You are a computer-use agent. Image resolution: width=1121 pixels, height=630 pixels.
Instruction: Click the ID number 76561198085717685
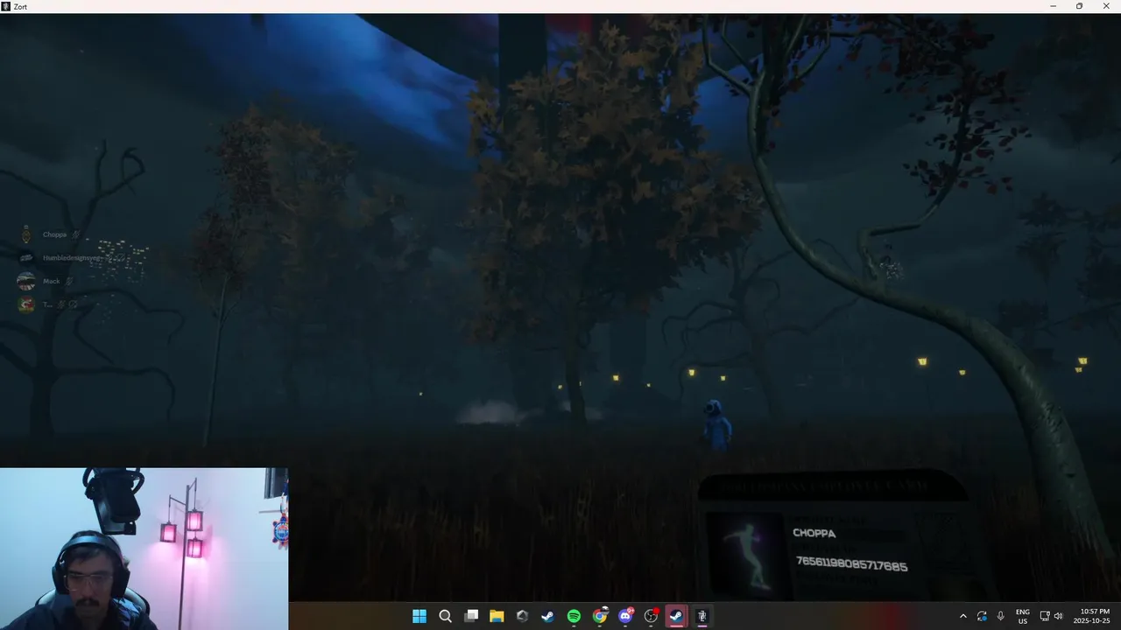coord(851,564)
